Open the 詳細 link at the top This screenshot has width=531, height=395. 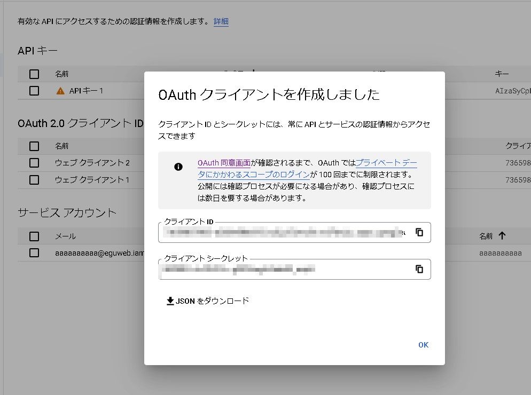click(x=221, y=22)
